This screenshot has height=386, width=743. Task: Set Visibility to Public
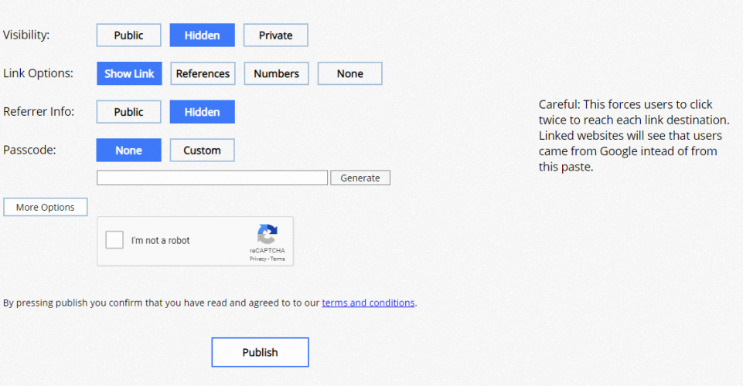tap(128, 35)
